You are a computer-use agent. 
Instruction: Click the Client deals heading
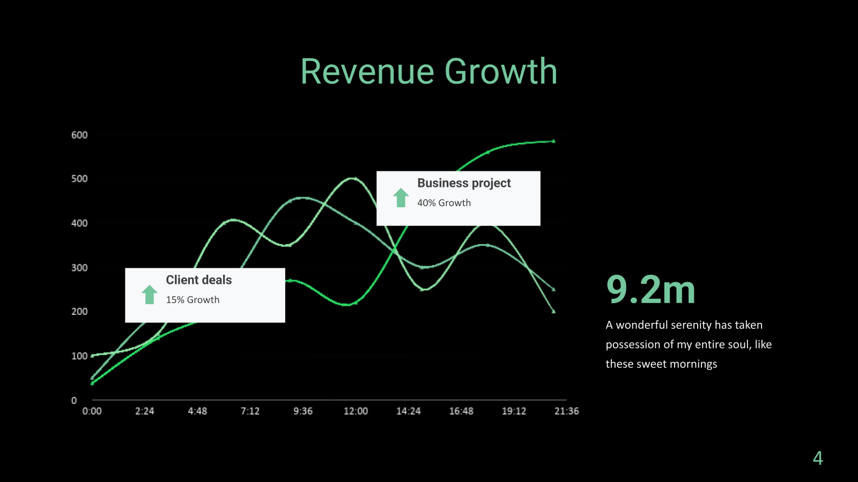(x=199, y=280)
